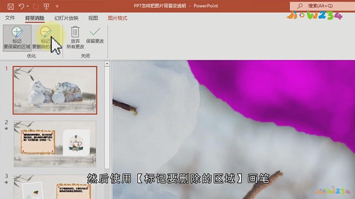Open the Undo history dropdown arrow
355x199 pixels.
pyautogui.click(x=28, y=6)
